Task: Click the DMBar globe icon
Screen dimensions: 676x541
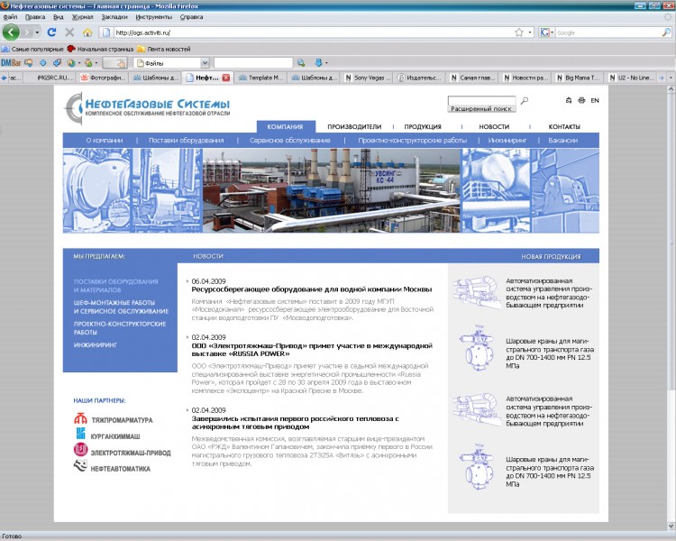Action: (x=71, y=63)
